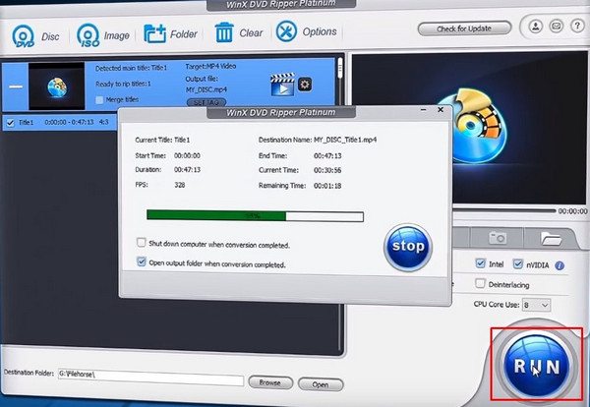Enable the Deinterlacing checkbox
The image size is (590, 407).
point(480,283)
